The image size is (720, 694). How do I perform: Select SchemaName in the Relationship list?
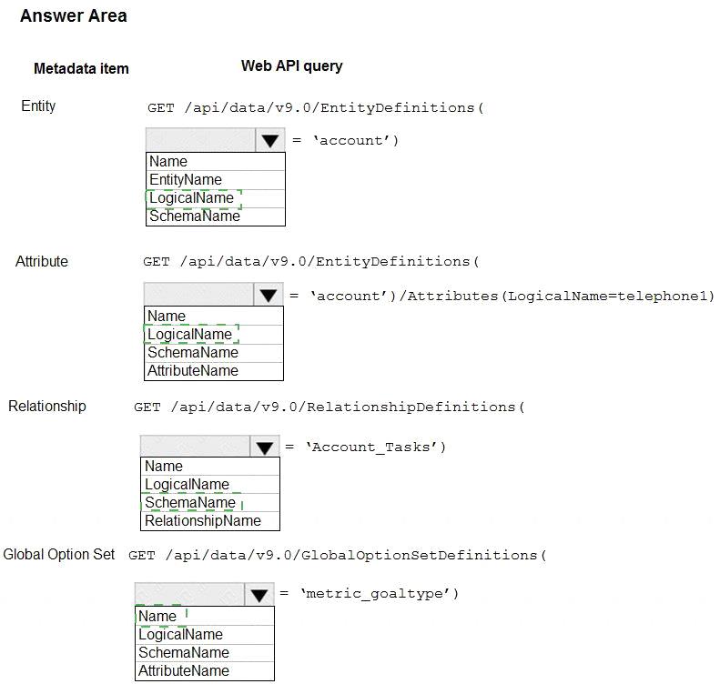210,503
